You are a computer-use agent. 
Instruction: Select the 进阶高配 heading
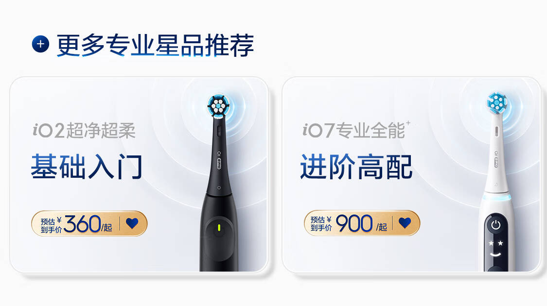(x=356, y=167)
